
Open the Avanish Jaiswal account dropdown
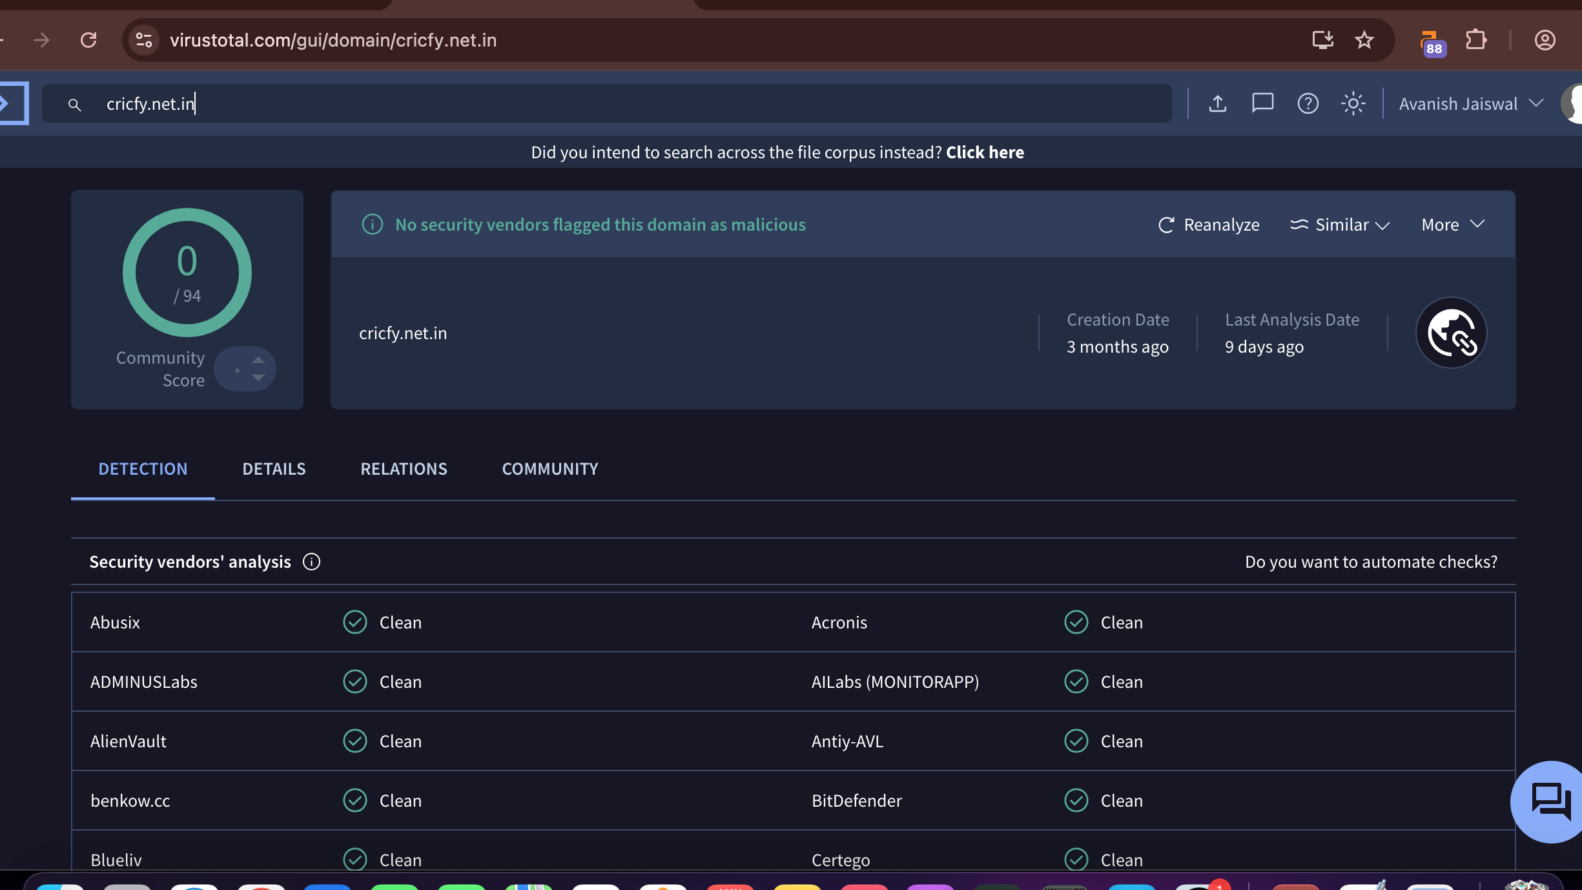[1471, 103]
